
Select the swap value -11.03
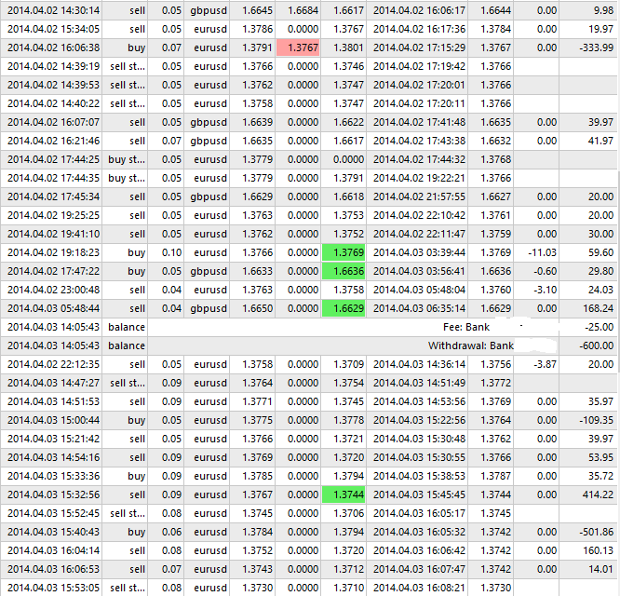coord(542,252)
